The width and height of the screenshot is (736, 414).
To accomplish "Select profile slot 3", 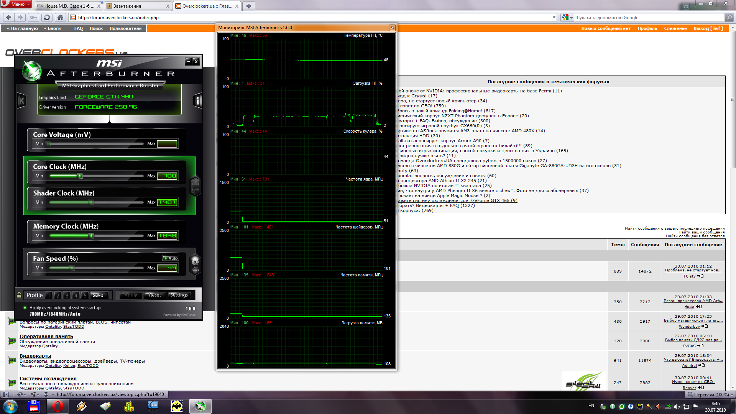I will (x=67, y=295).
